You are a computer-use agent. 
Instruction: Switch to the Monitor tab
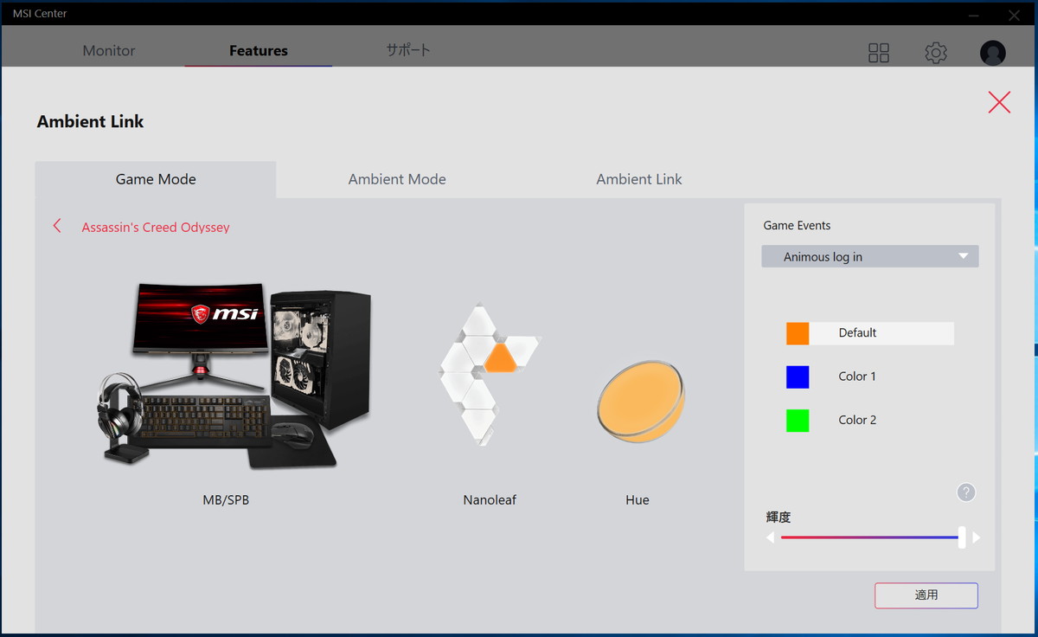coord(109,50)
